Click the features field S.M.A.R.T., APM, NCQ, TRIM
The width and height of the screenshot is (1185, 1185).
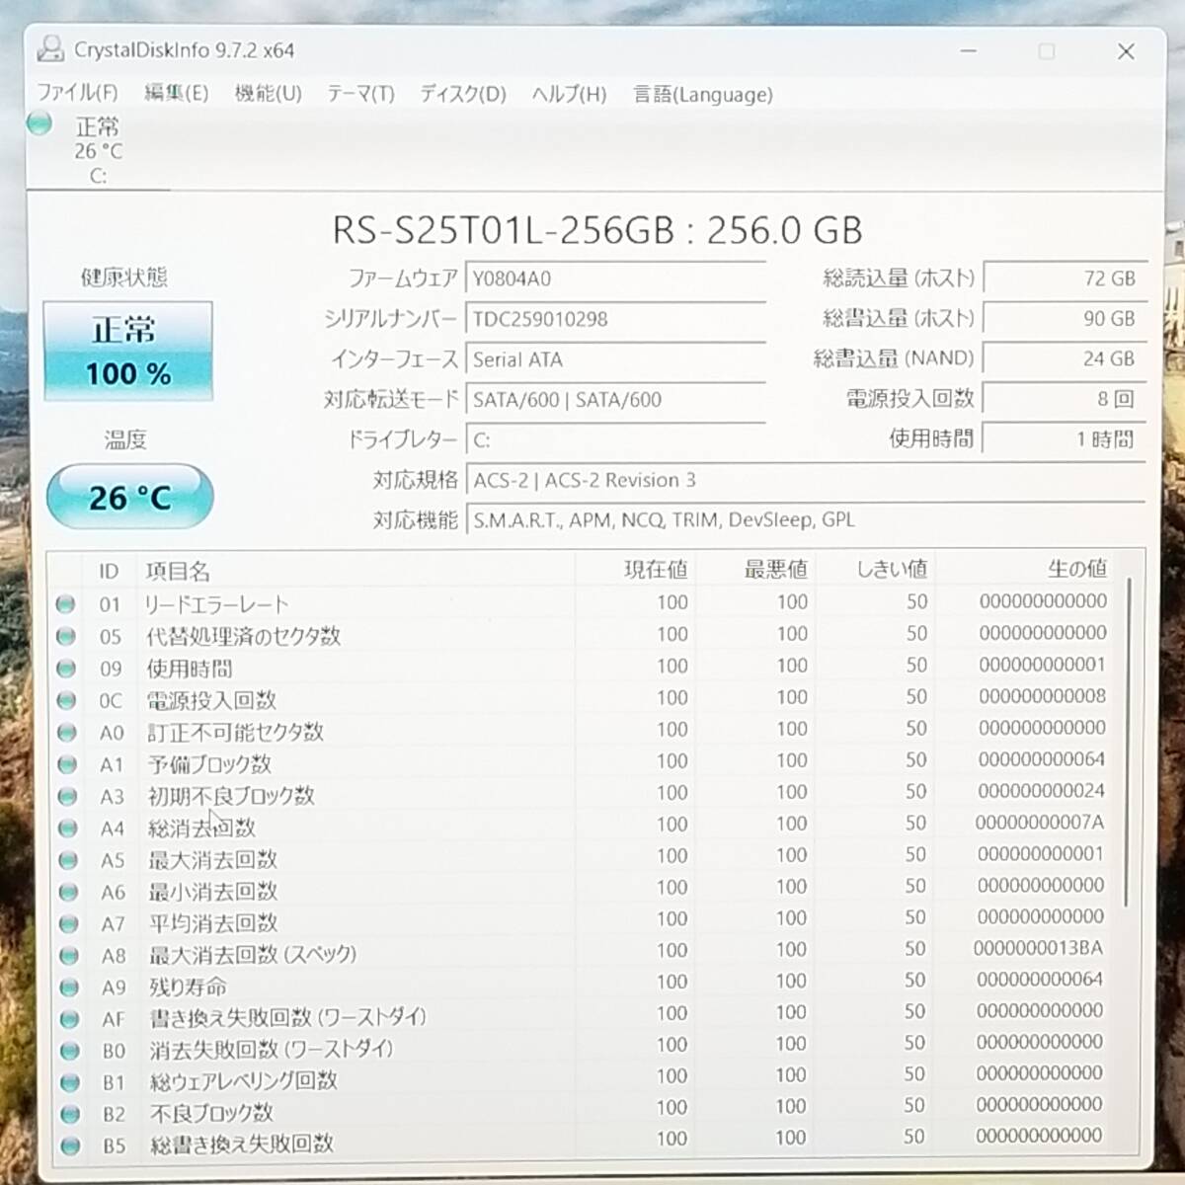805,519
